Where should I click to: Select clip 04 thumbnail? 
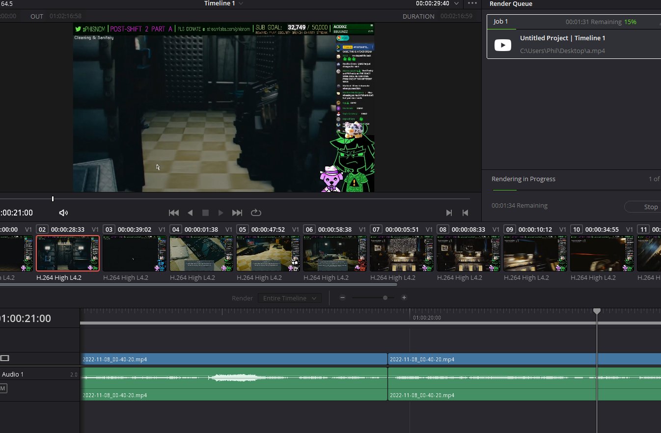tap(201, 253)
